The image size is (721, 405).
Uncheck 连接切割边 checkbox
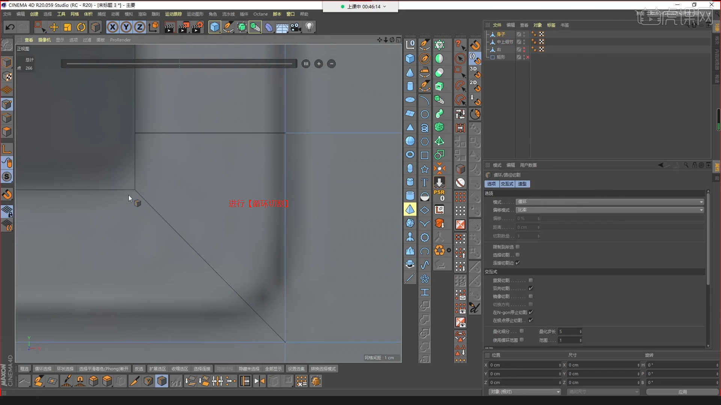point(518,263)
